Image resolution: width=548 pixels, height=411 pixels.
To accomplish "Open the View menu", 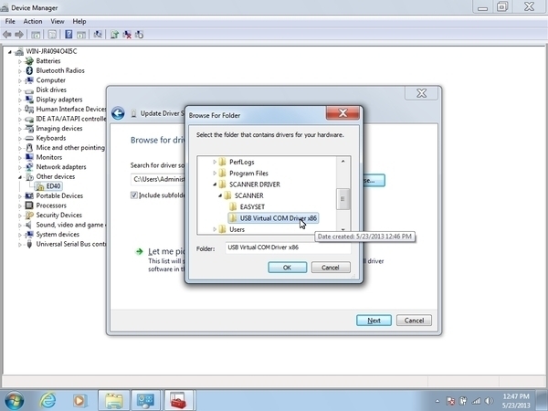I will pos(58,21).
